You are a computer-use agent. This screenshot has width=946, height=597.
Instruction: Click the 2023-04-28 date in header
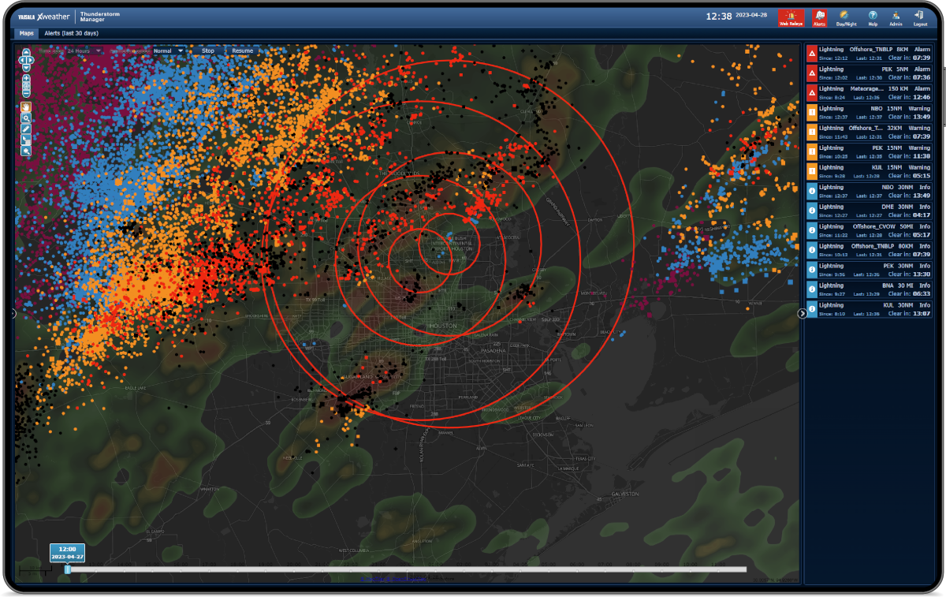coord(751,16)
